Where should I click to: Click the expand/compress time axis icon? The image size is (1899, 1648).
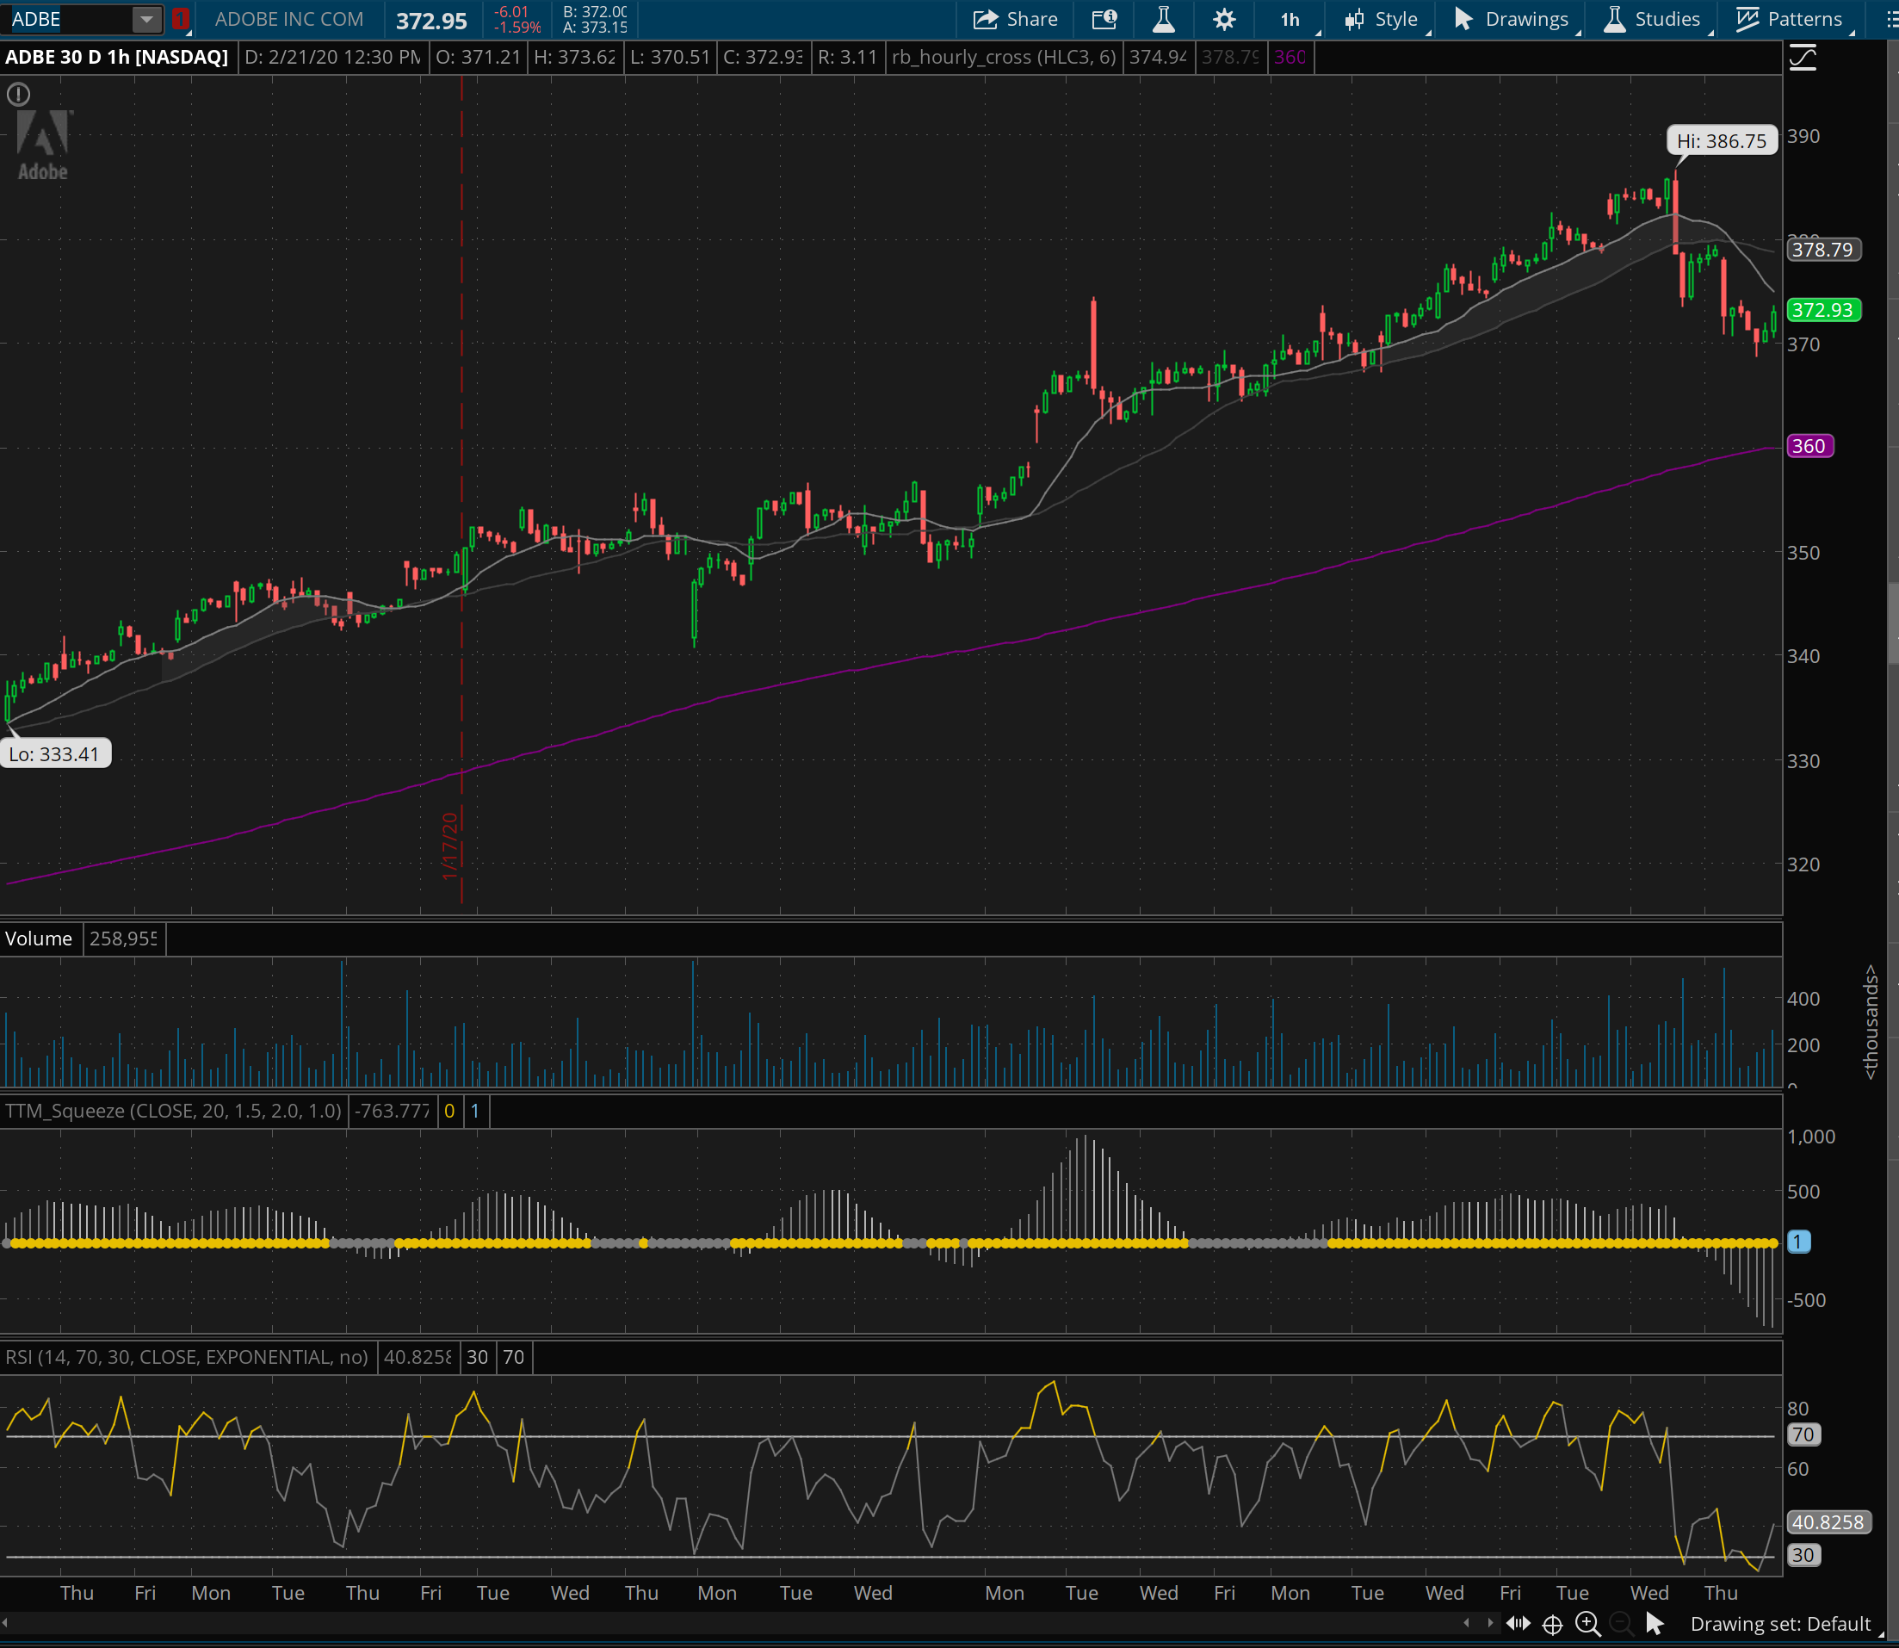point(1519,1624)
